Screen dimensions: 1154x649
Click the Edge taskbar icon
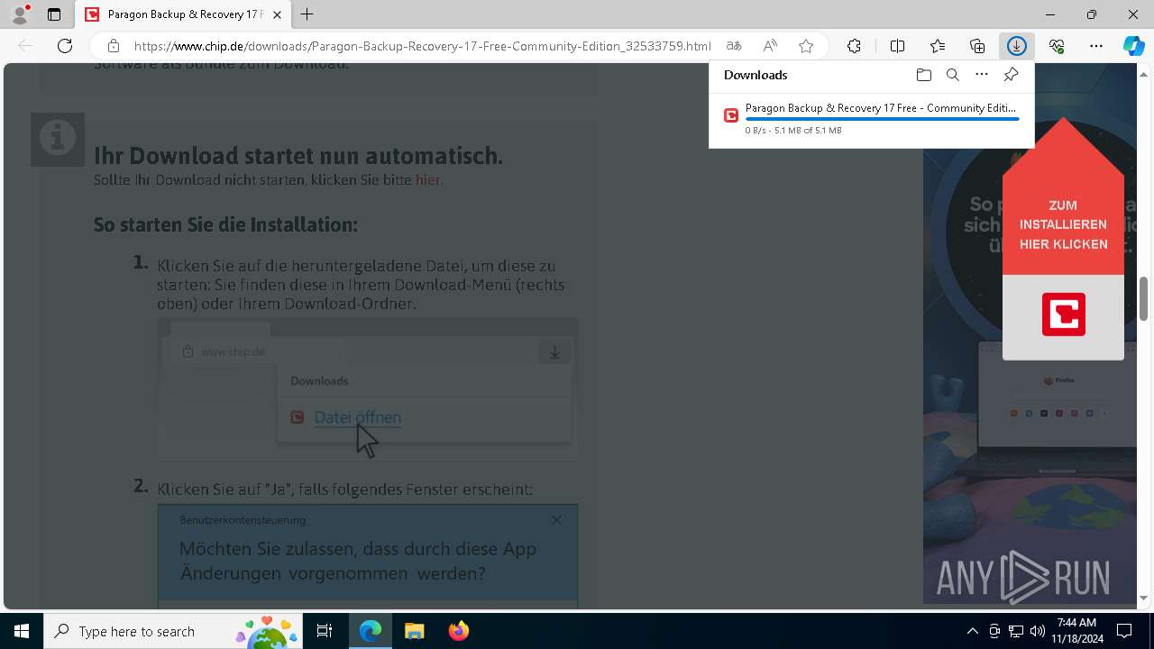click(371, 631)
